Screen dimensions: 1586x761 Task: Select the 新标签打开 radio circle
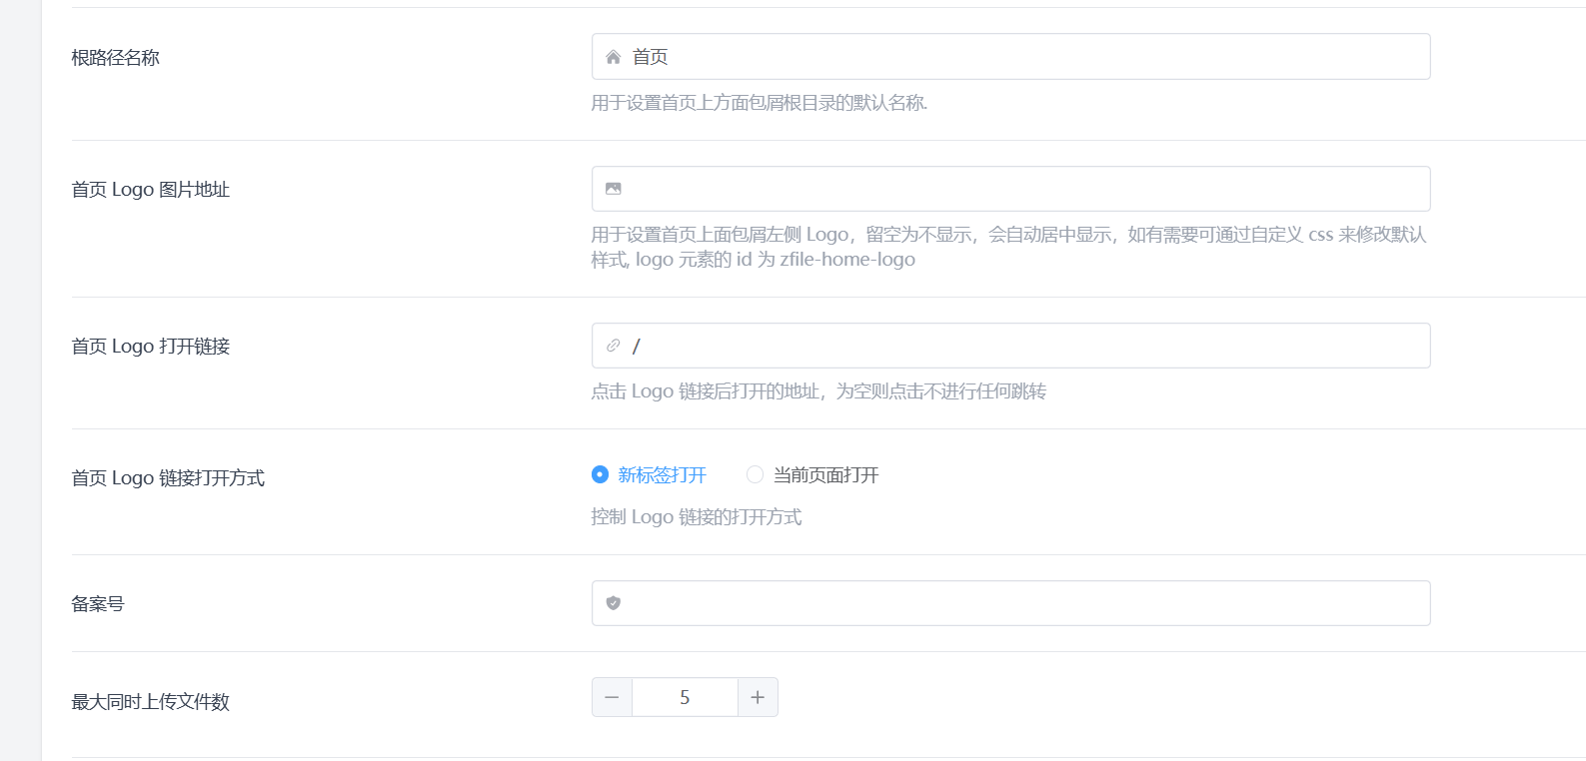[600, 474]
